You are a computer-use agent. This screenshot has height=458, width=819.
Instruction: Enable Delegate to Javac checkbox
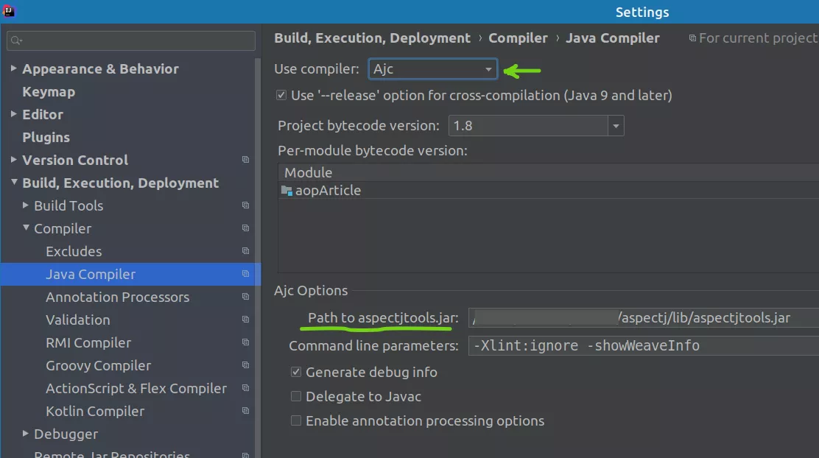point(296,397)
